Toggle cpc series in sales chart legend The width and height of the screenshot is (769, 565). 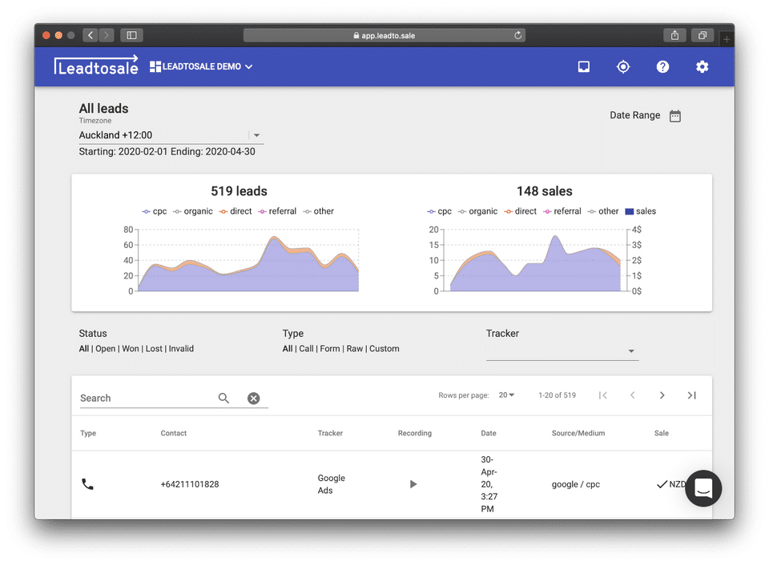click(x=439, y=211)
